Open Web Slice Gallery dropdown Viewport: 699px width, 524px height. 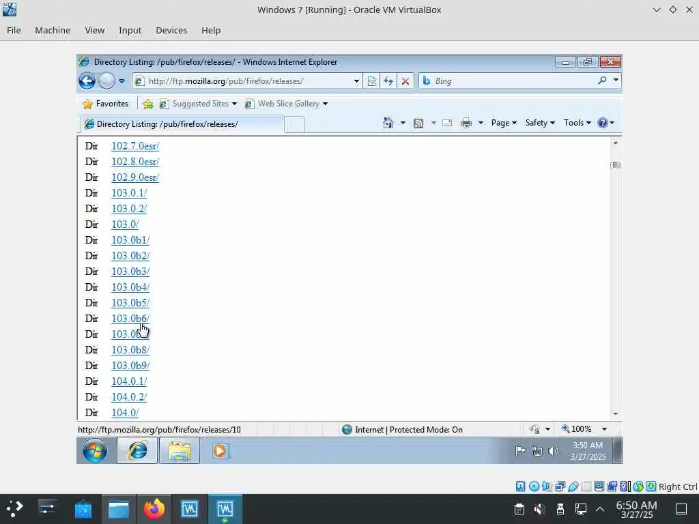click(286, 104)
